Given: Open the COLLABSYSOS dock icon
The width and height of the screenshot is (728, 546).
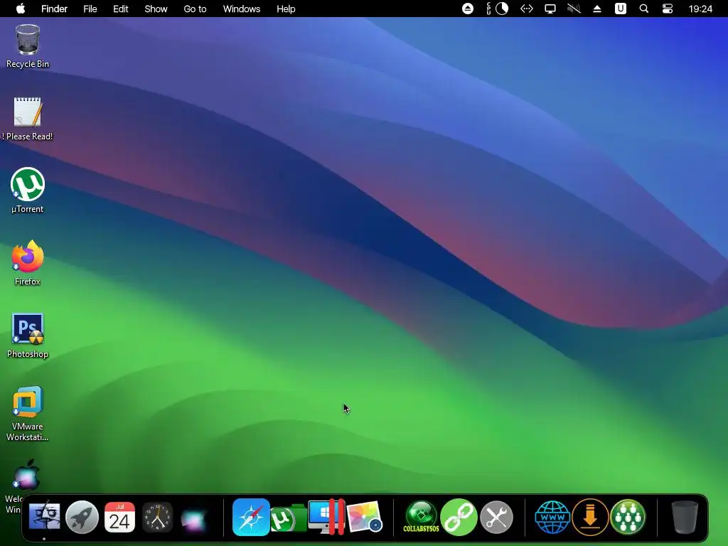Looking at the screenshot, I should [421, 517].
